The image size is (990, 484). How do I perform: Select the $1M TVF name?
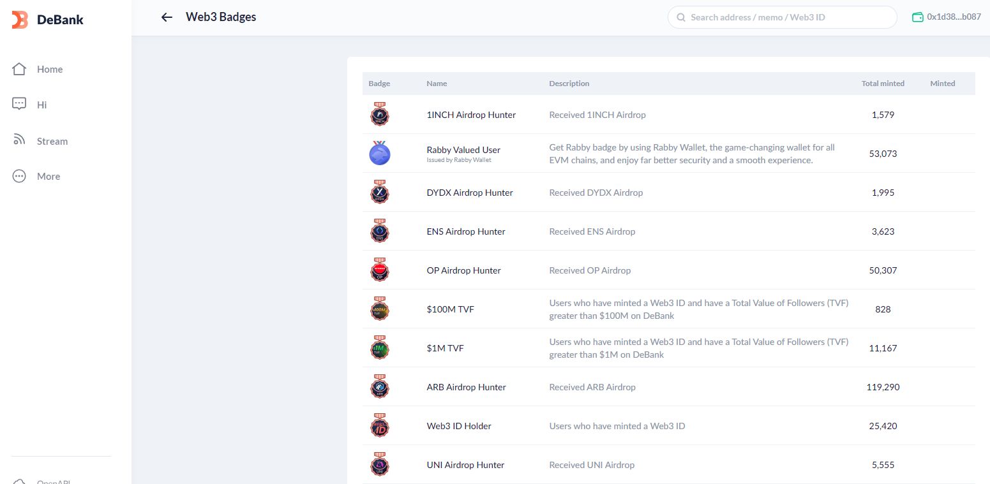click(445, 348)
